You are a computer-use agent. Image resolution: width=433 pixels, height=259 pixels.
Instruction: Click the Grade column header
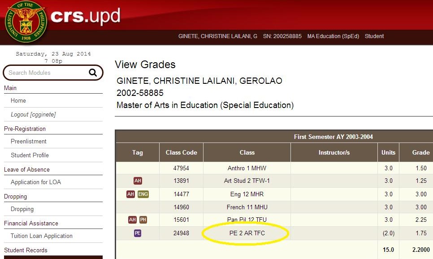tap(420, 152)
